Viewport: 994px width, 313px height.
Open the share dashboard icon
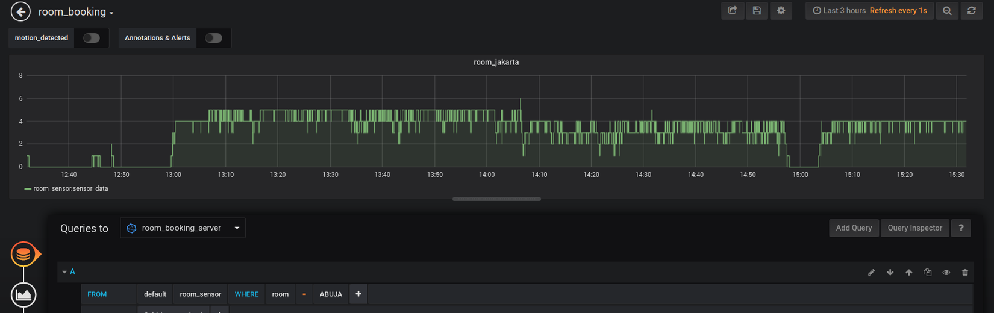click(733, 11)
